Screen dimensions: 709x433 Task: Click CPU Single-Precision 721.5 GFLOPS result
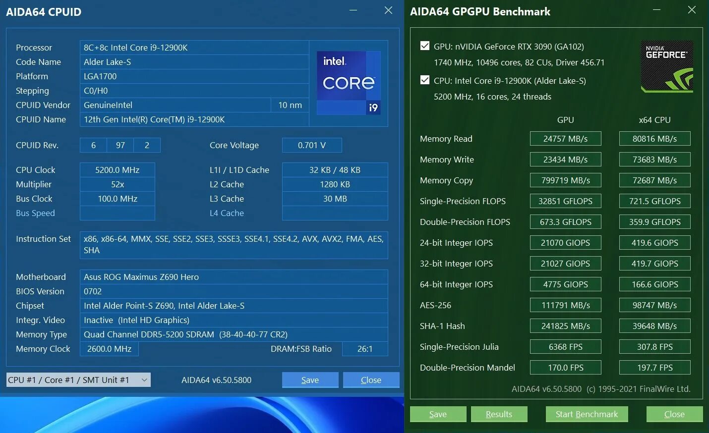point(655,201)
